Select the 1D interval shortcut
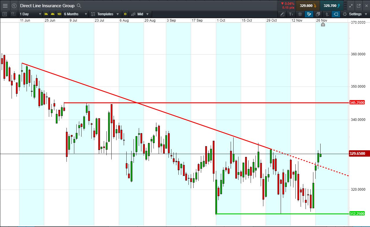 pyautogui.click(x=59, y=14)
